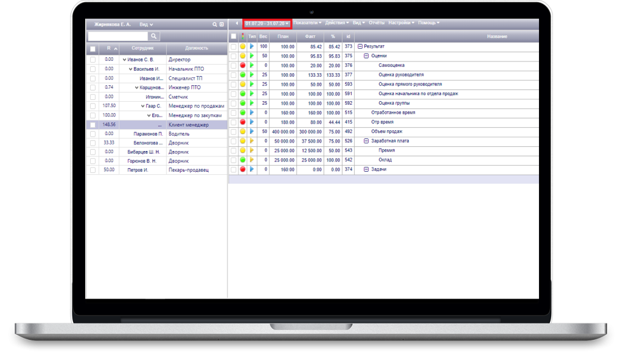This screenshot has height=352, width=623.
Task: Click the red status circle in the Задачи row
Action: click(243, 169)
